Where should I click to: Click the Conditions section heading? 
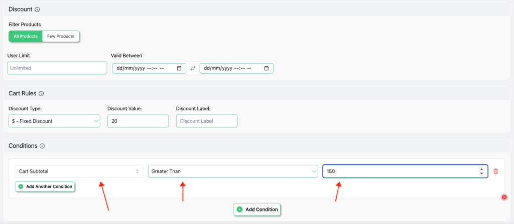pos(23,146)
